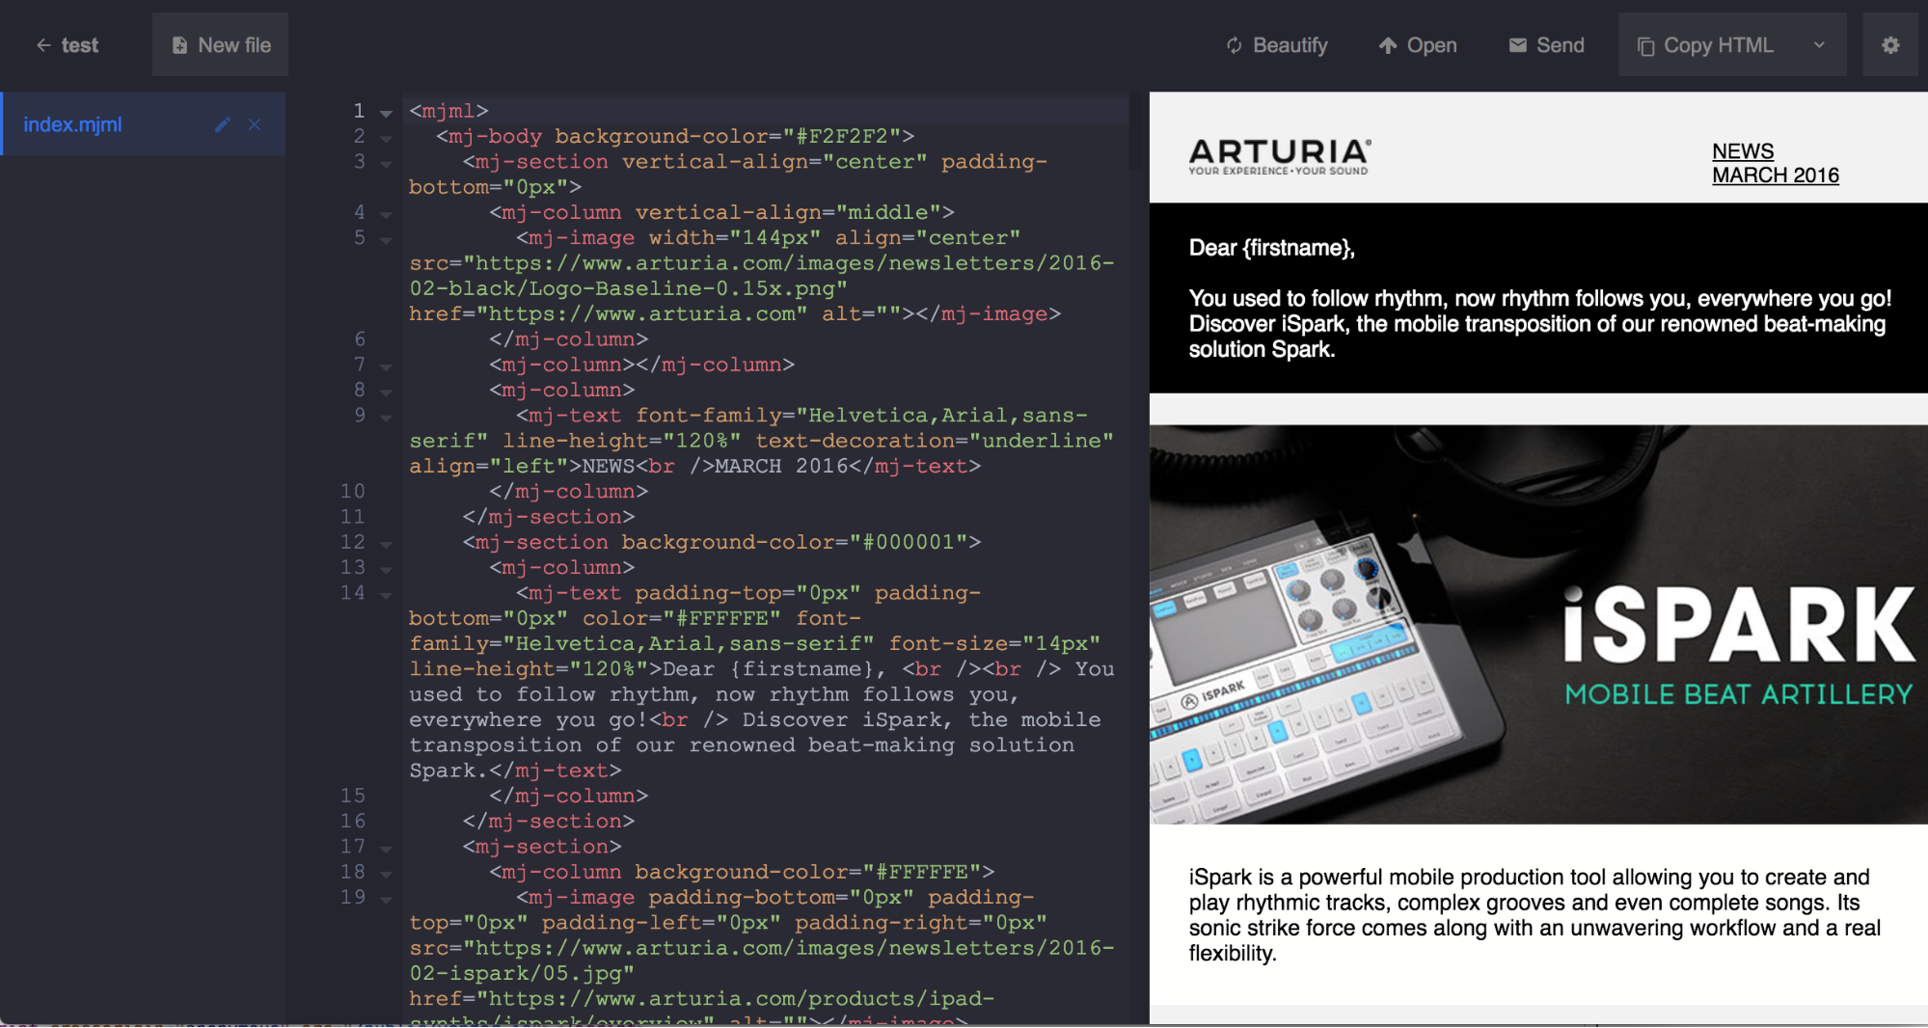Click "Dear {firstname}," in the preview
Screen dimensions: 1928x1028
point(1271,248)
